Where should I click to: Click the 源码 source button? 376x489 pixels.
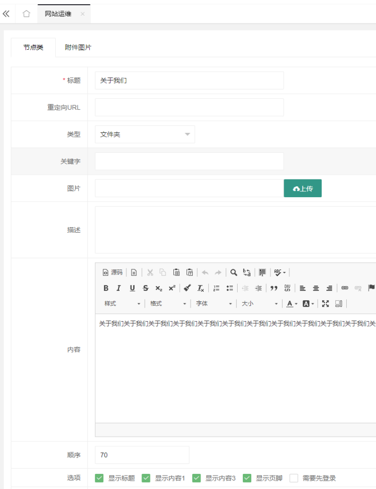(x=112, y=272)
